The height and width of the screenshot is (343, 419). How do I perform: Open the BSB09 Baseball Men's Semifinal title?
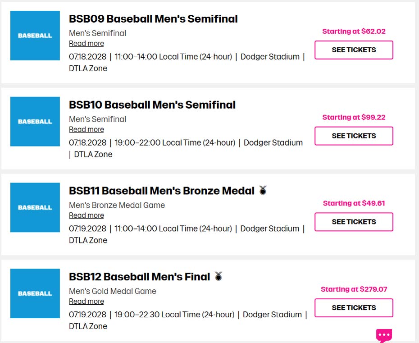(153, 19)
